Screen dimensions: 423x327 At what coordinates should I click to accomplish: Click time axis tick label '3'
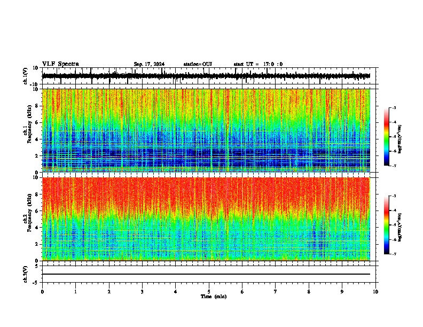click(x=142, y=292)
